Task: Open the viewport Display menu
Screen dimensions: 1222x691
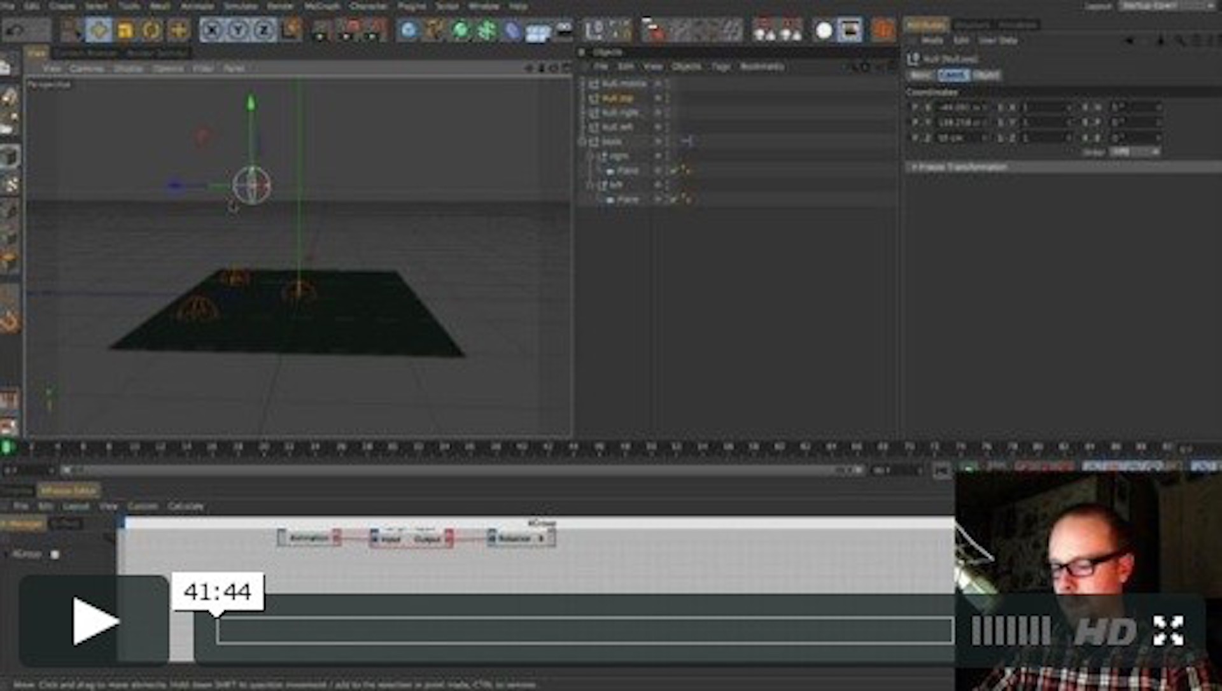Action: pos(128,68)
